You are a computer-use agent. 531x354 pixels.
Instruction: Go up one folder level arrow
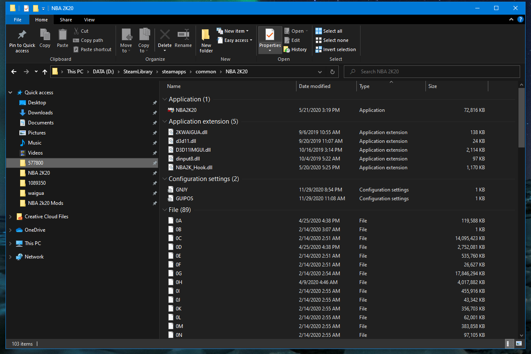(x=45, y=72)
